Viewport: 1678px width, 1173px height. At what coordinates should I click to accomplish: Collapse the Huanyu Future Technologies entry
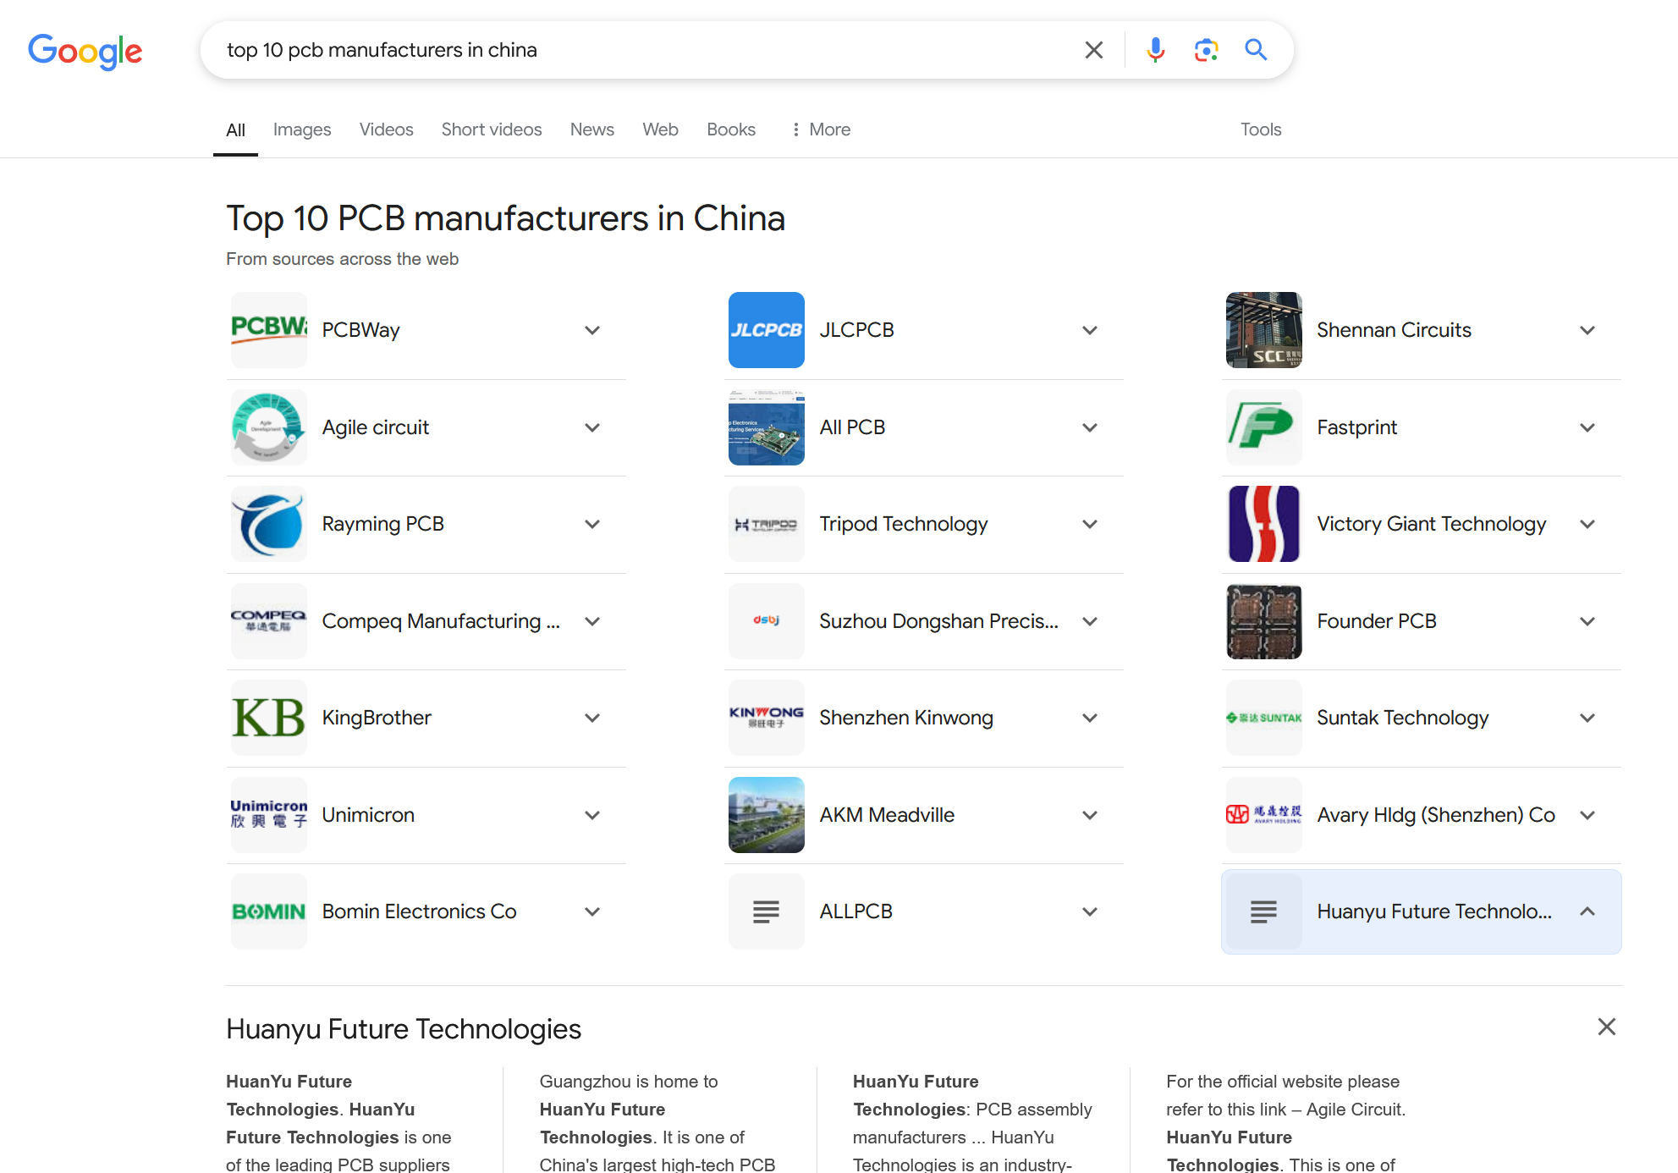coord(1587,911)
